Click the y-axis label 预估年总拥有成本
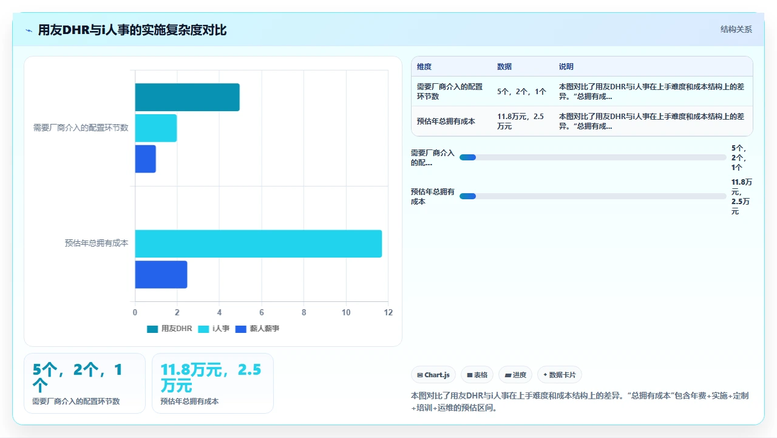The height and width of the screenshot is (438, 777). (97, 243)
